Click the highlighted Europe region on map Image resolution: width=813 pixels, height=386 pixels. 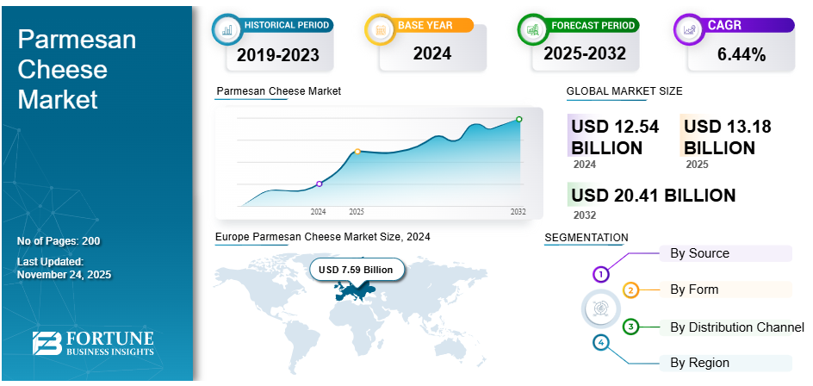coord(355,293)
